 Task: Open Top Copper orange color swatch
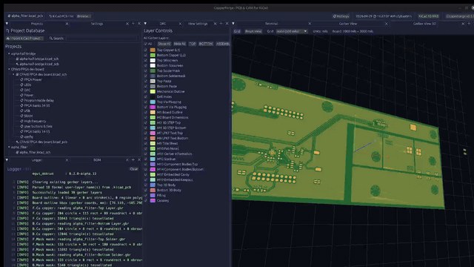point(153,50)
